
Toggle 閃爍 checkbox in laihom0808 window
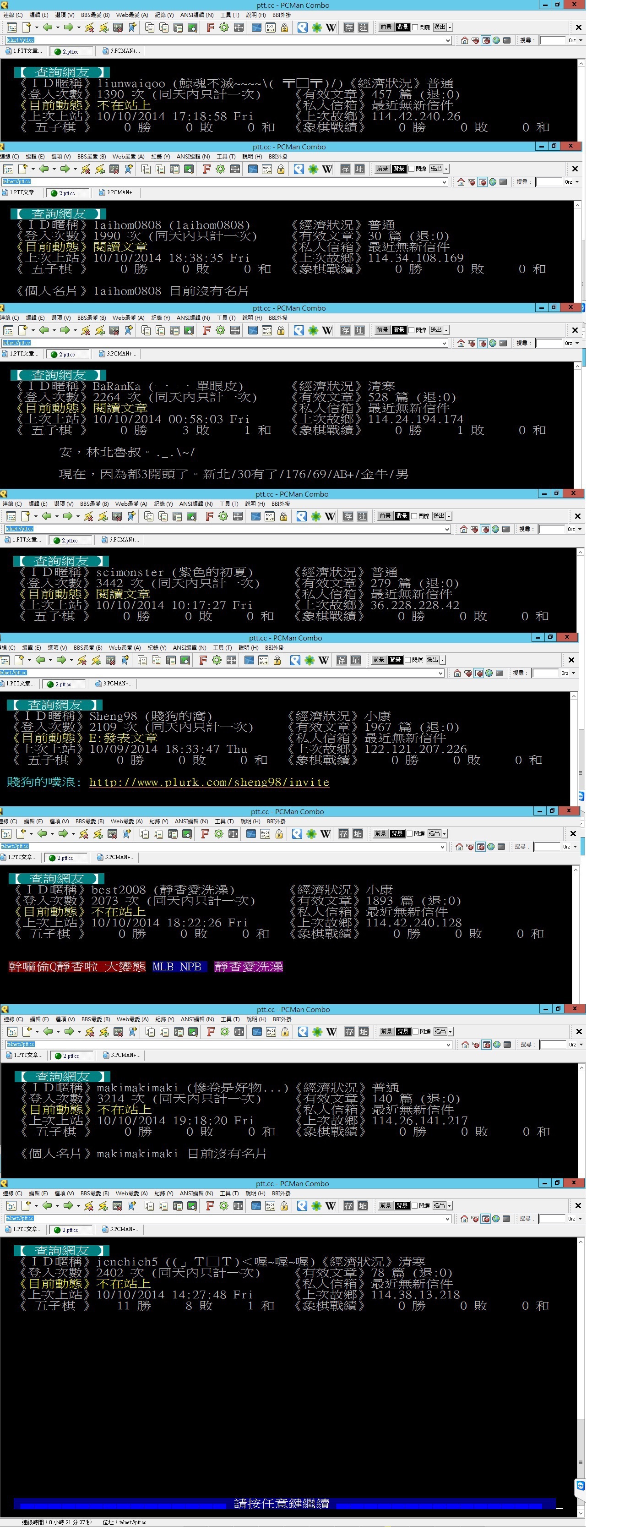412,169
